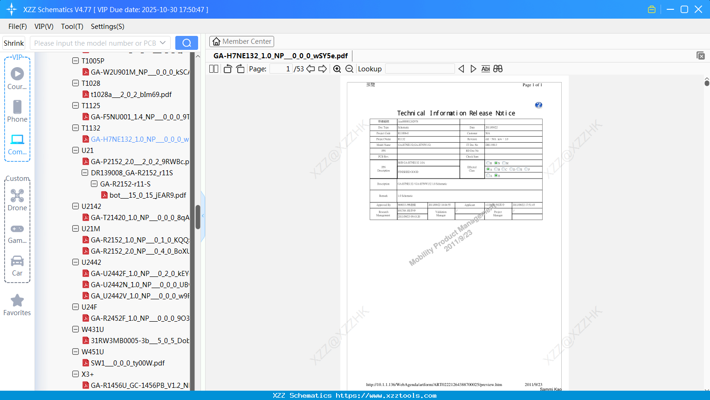Click the page number input box

(x=281, y=69)
